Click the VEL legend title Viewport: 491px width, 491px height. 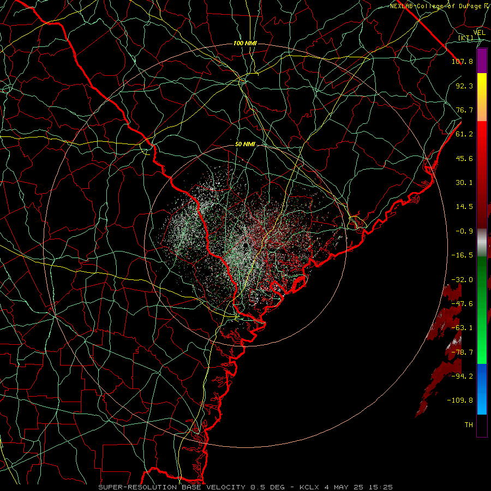click(479, 33)
